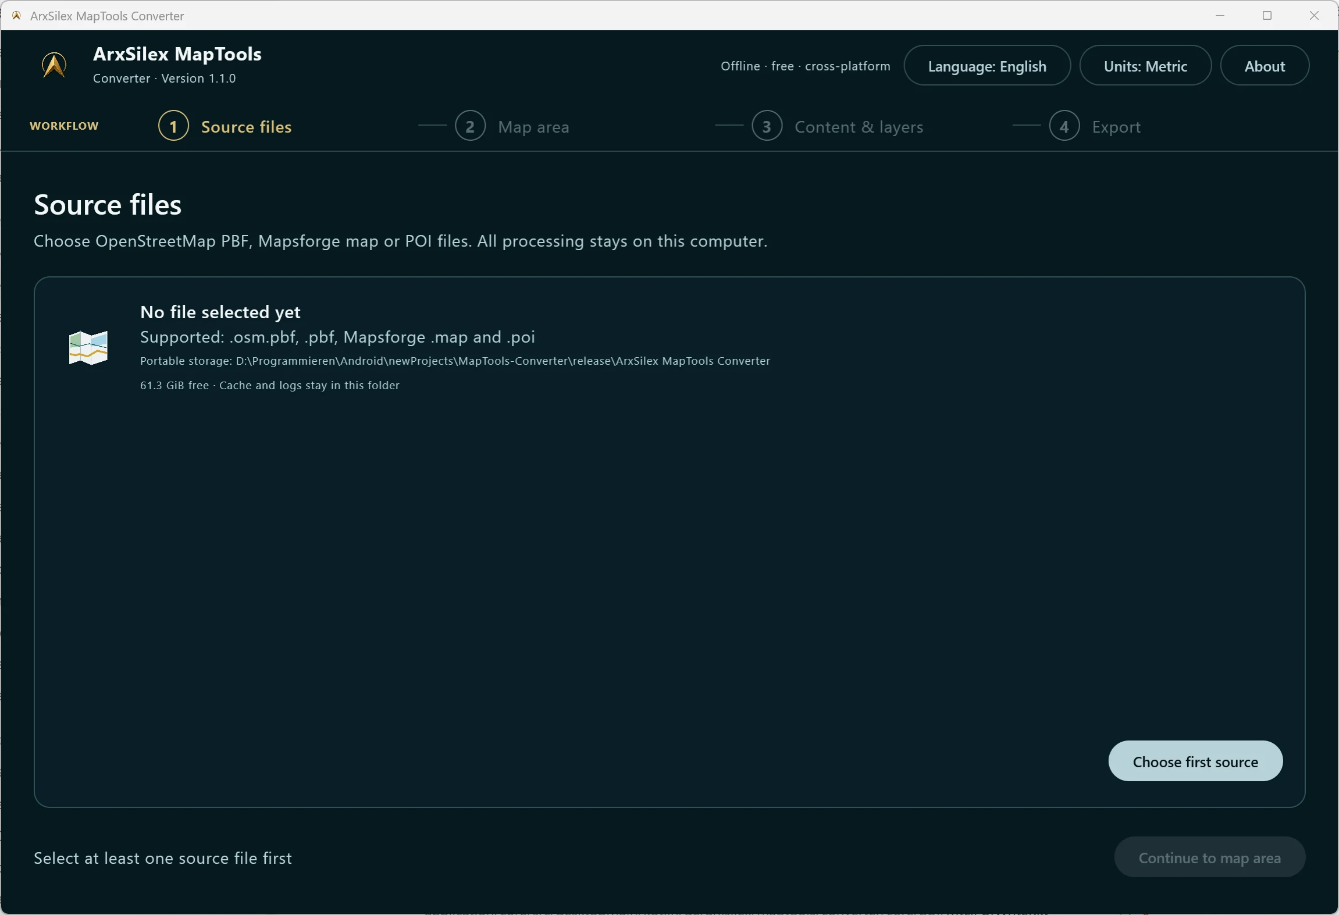Screen dimensions: 1339x915
Task: Click the step 4 circle number
Action: tap(1064, 126)
